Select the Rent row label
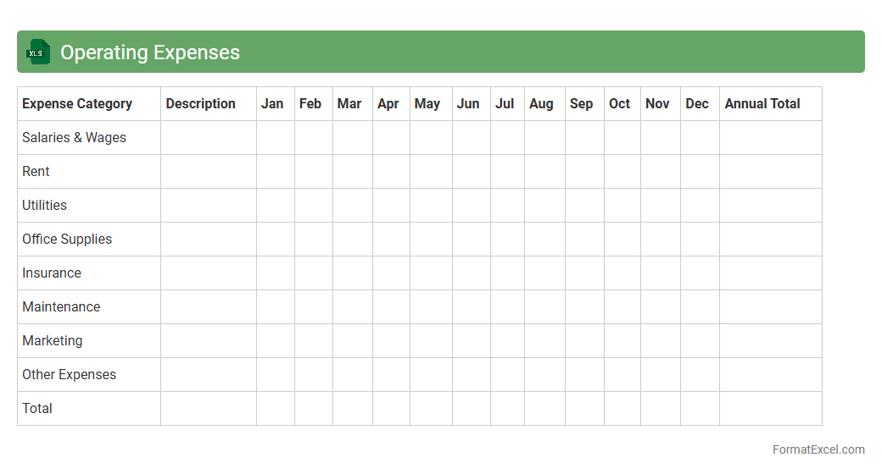This screenshot has height=474, width=882. (x=36, y=171)
